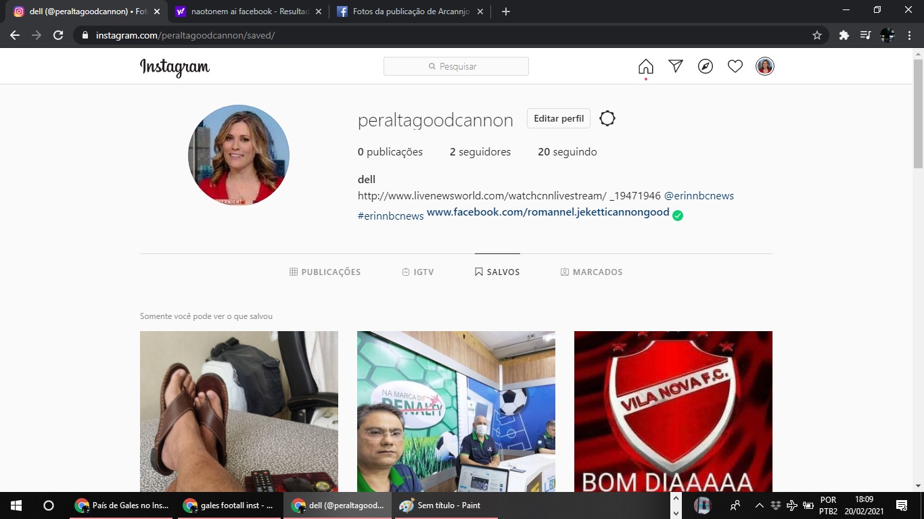Viewport: 924px width, 519px height.
Task: Open saved post Vila Nova F.C. crest
Action: point(673,412)
